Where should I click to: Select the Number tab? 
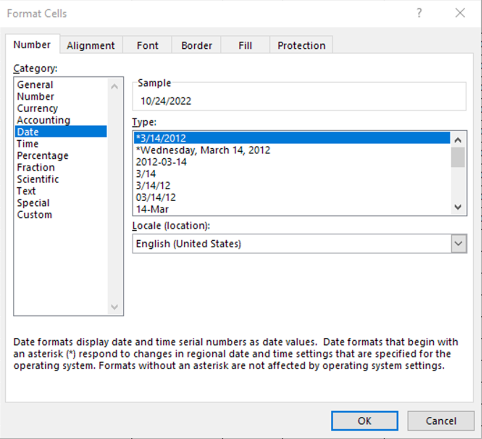(33, 45)
